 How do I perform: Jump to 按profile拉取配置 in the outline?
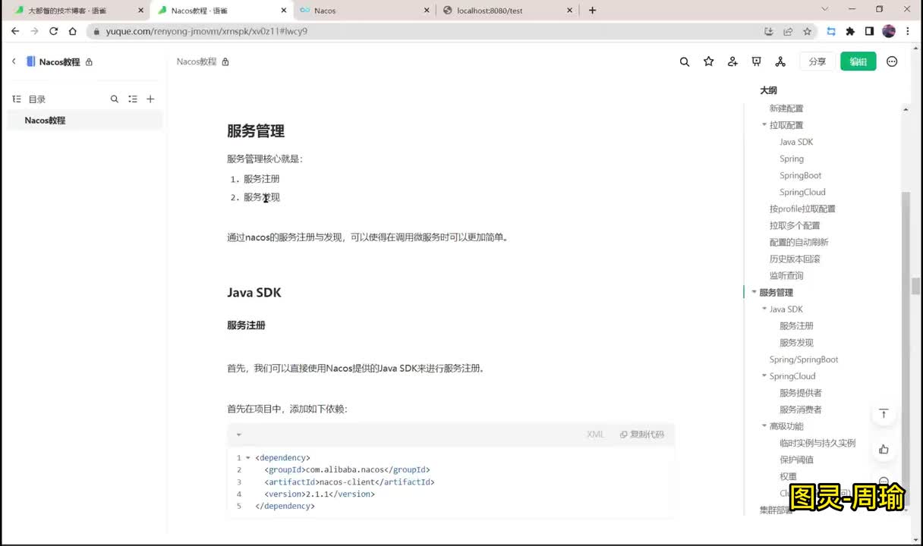coord(802,209)
